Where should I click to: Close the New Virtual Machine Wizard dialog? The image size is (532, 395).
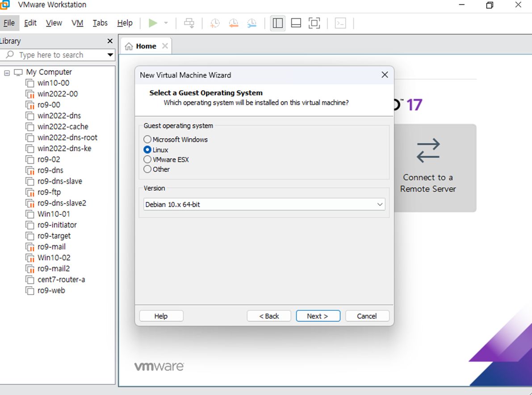pyautogui.click(x=385, y=75)
